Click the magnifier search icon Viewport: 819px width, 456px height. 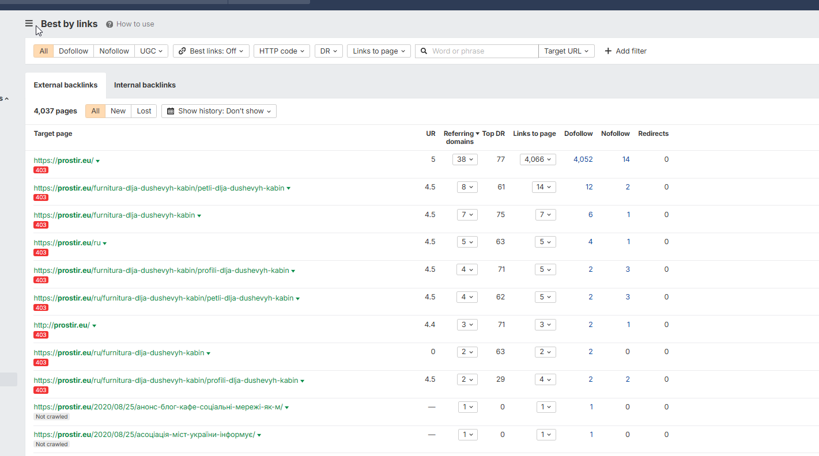[424, 51]
